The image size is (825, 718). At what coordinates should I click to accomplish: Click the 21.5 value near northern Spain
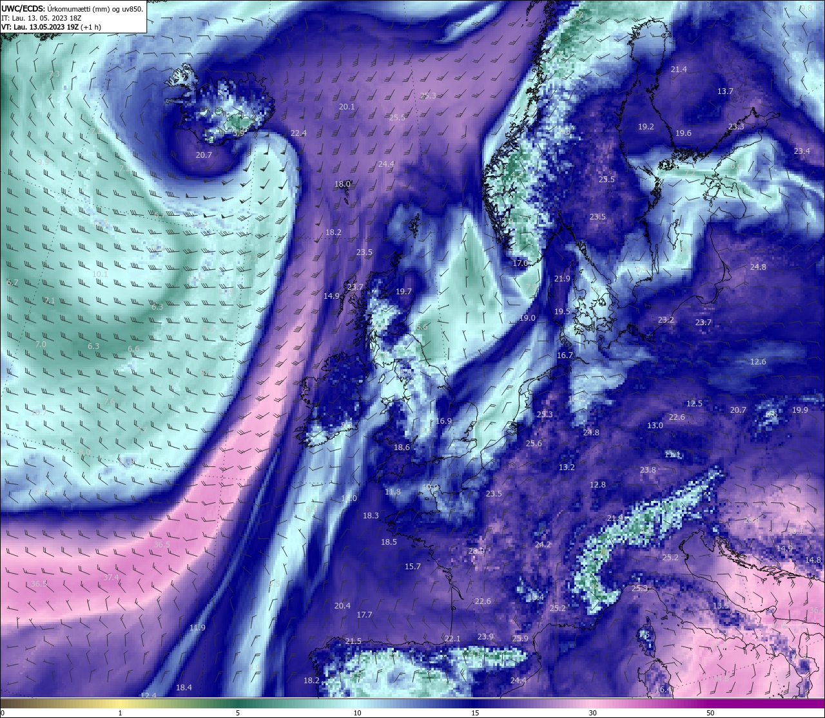pyautogui.click(x=353, y=641)
